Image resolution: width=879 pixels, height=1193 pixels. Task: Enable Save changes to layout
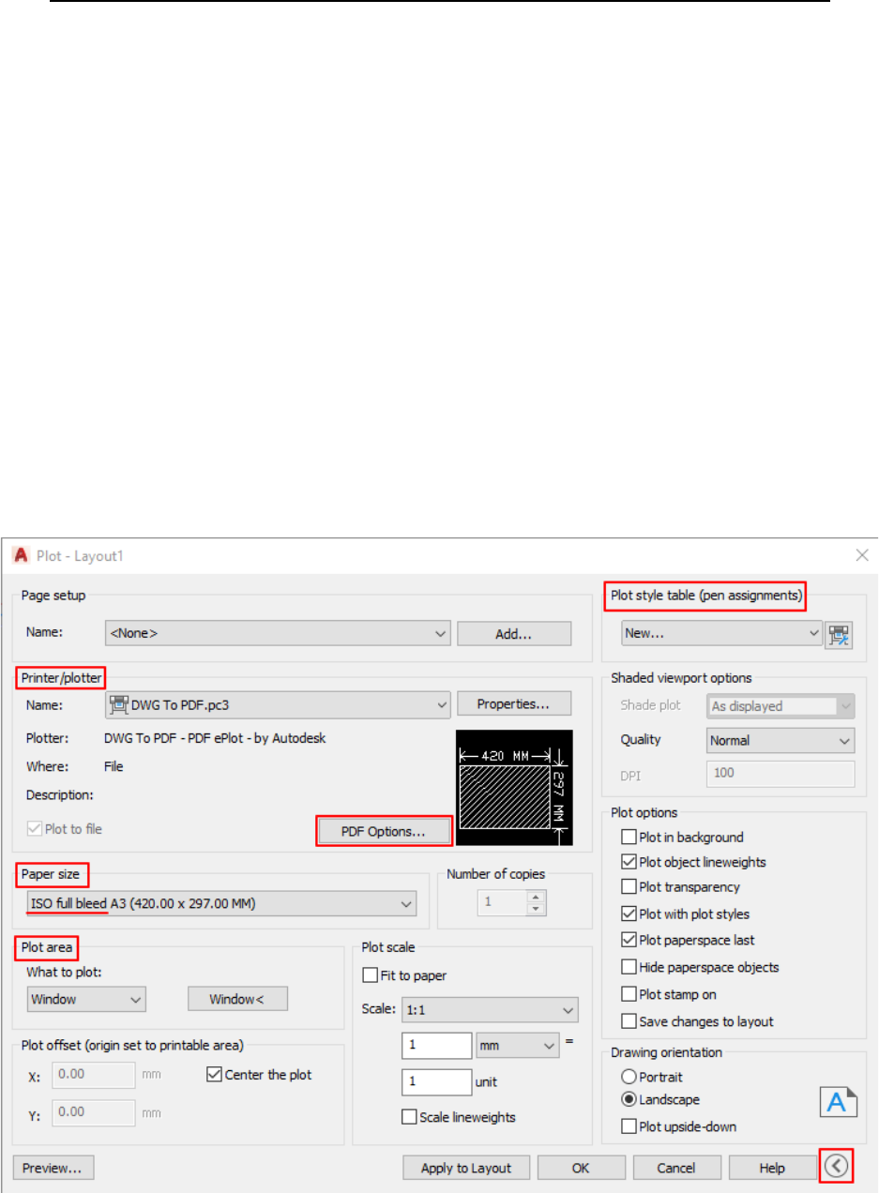(x=697, y=1021)
